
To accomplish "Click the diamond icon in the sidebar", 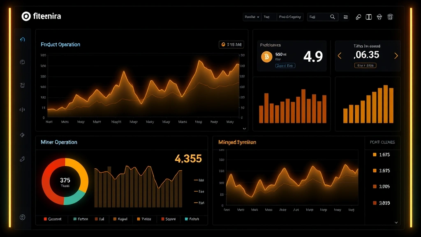I will [x=23, y=135].
